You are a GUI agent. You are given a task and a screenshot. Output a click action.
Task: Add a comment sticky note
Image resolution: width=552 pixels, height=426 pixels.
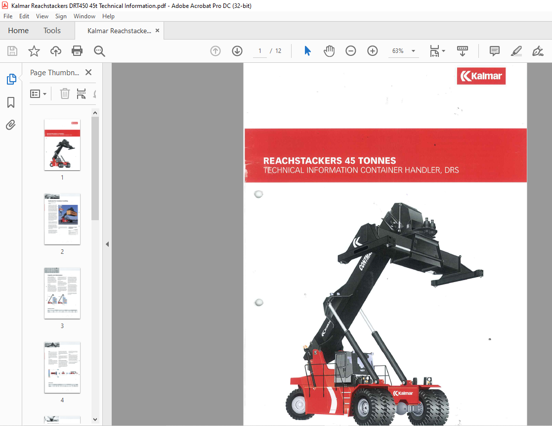tap(495, 51)
